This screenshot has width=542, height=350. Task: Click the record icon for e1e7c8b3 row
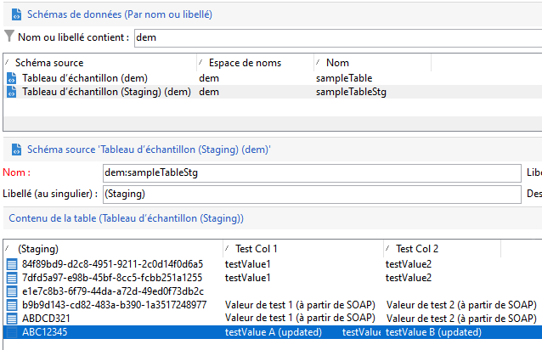point(11,291)
